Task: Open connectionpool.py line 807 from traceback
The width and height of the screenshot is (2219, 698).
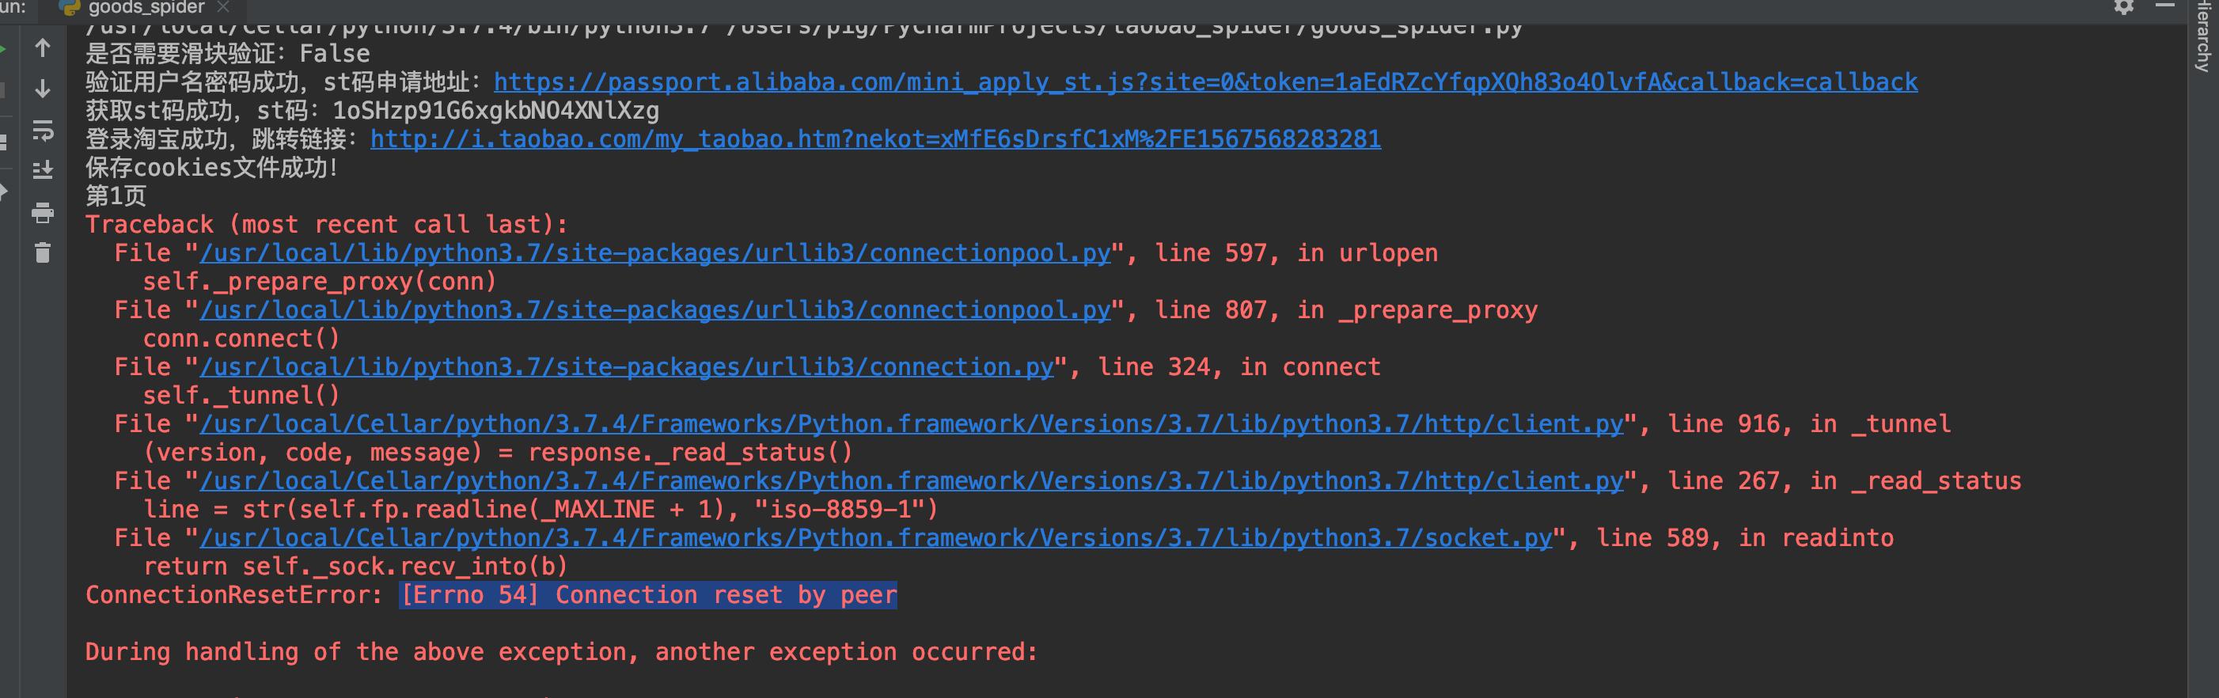Action: (x=654, y=309)
